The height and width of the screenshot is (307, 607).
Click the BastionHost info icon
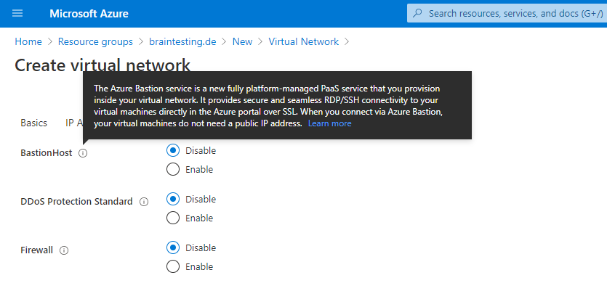coord(83,153)
